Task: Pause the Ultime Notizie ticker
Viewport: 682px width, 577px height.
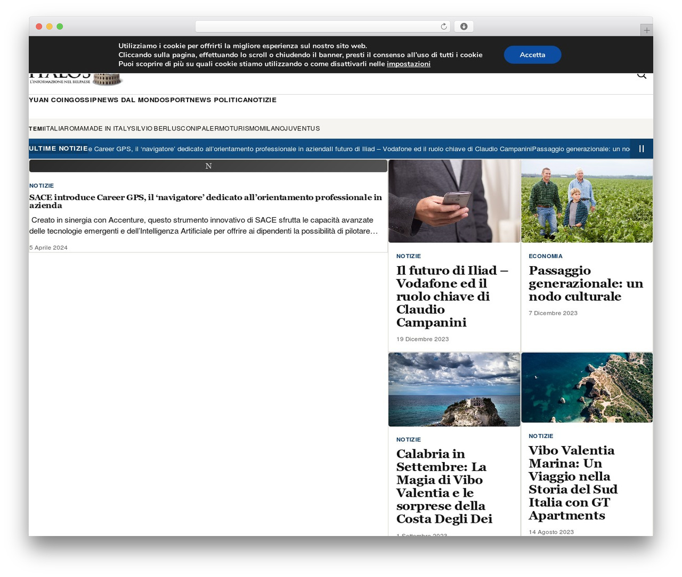Action: 642,149
